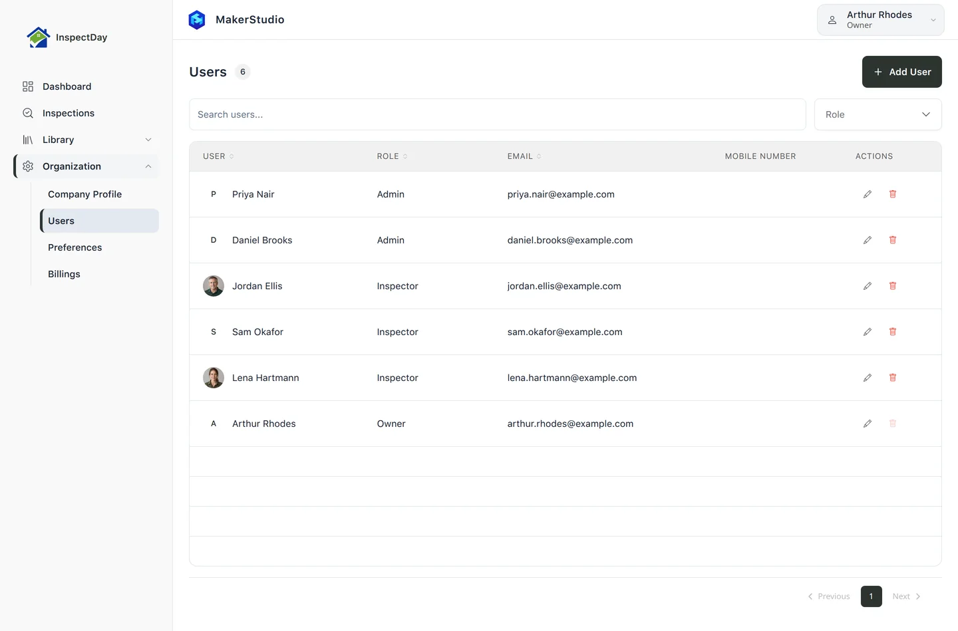Click the email priya.nair@example.com
958x631 pixels.
click(561, 194)
